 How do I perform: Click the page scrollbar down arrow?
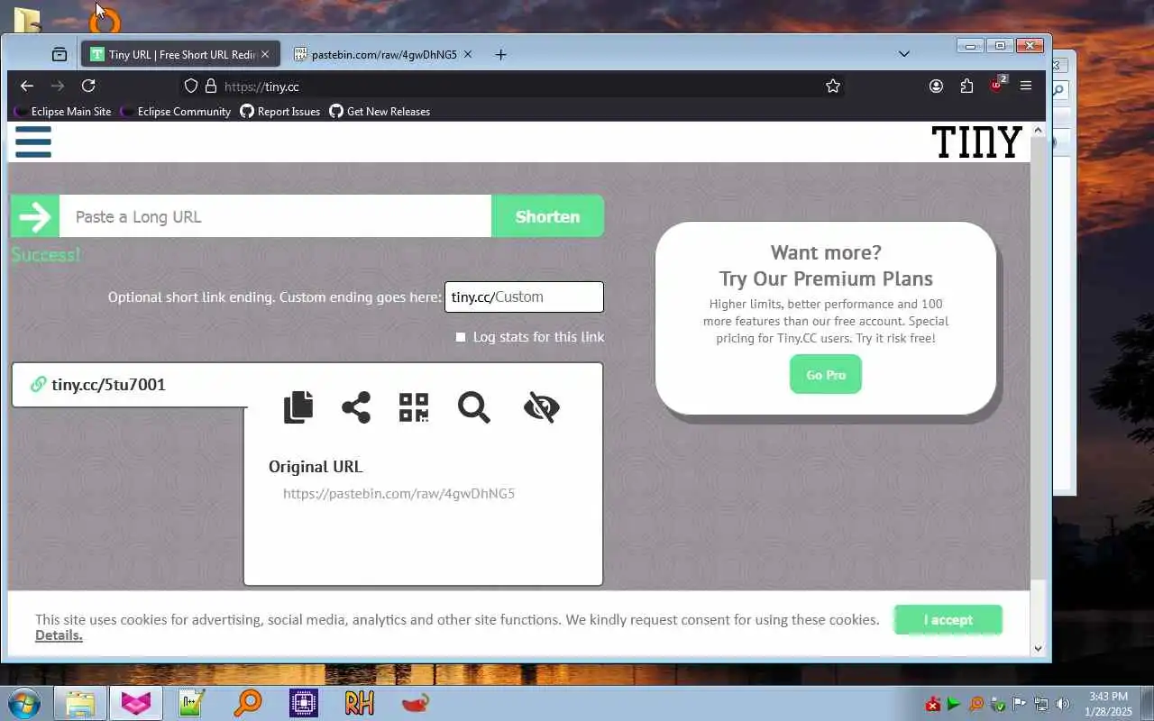1038,648
